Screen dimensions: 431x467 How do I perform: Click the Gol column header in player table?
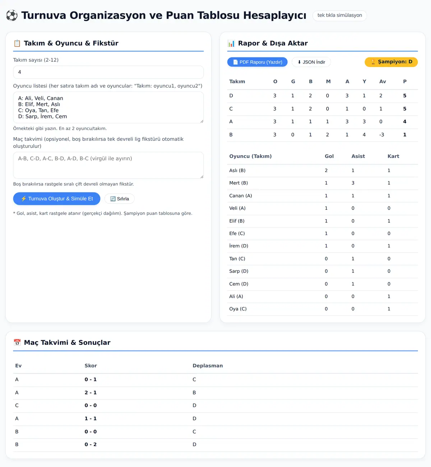329,156
